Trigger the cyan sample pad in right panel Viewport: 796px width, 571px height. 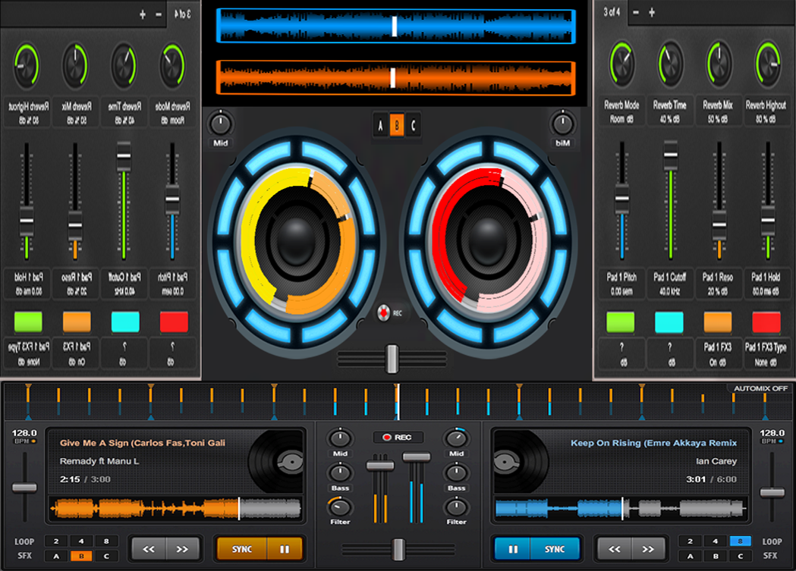(x=669, y=322)
